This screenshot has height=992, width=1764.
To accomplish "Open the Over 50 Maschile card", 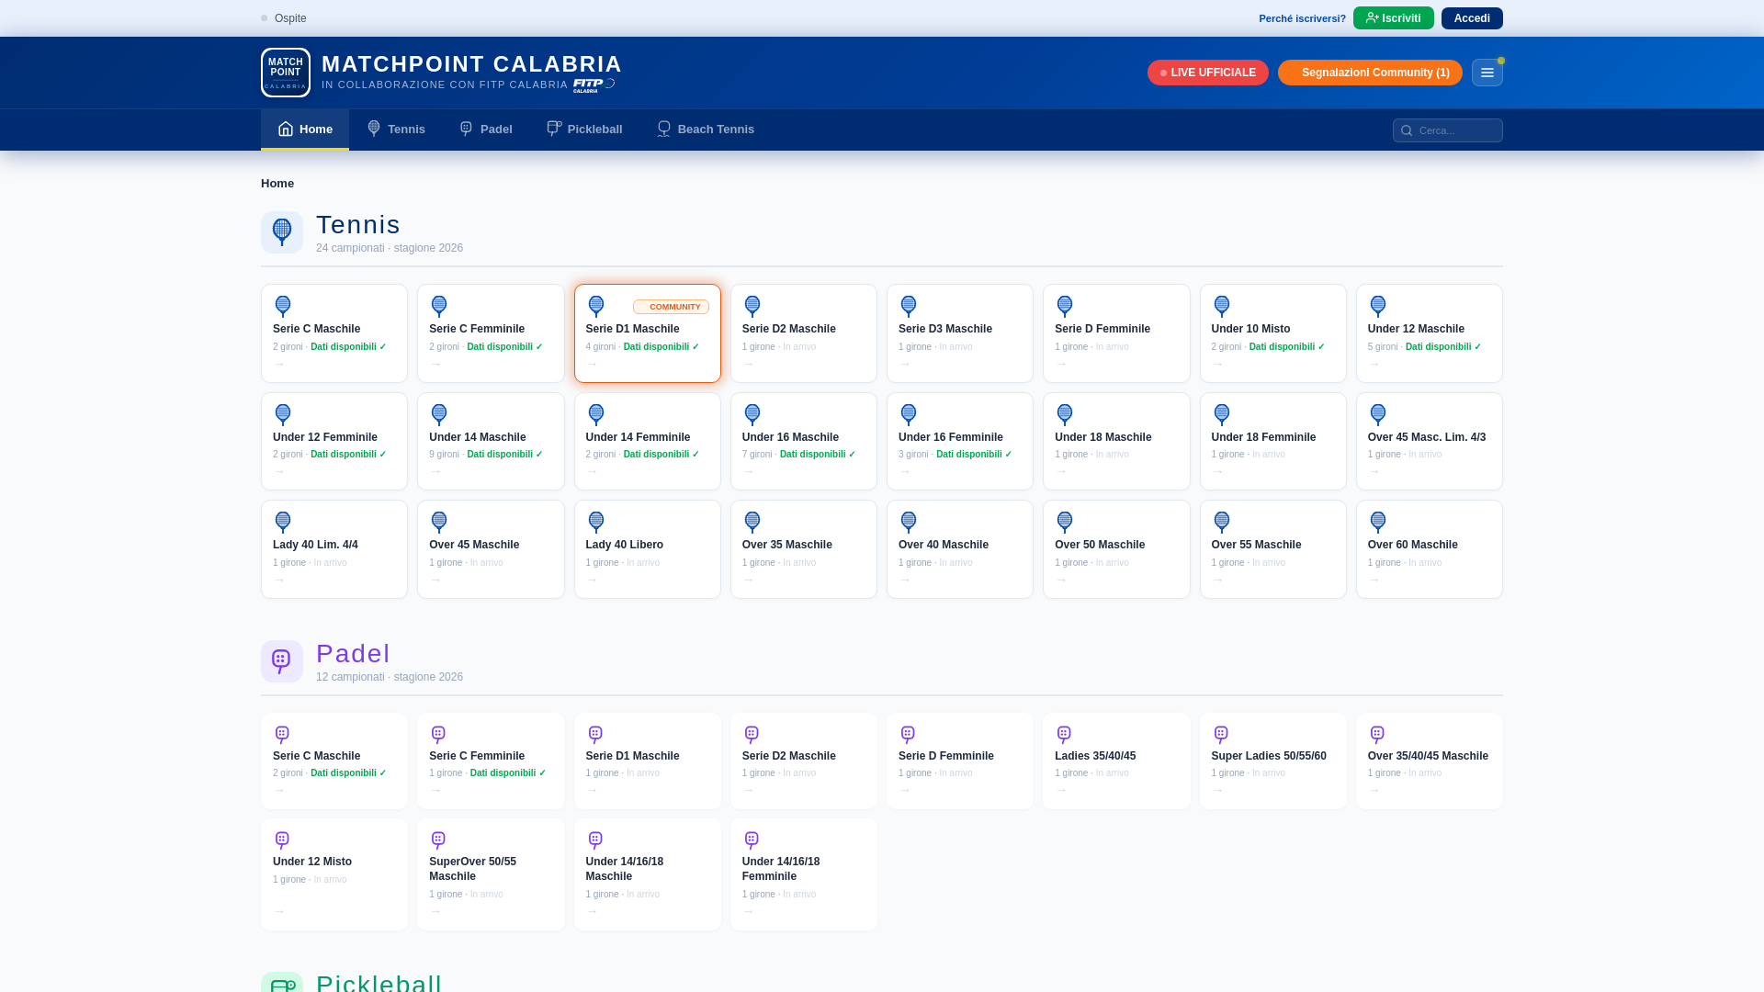I will coord(1116,549).
